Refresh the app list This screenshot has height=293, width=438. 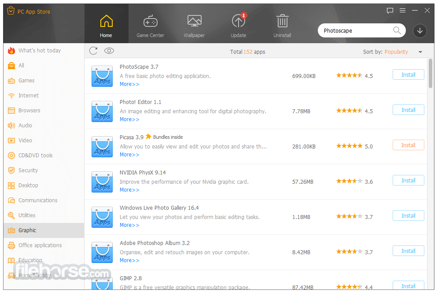pyautogui.click(x=93, y=51)
